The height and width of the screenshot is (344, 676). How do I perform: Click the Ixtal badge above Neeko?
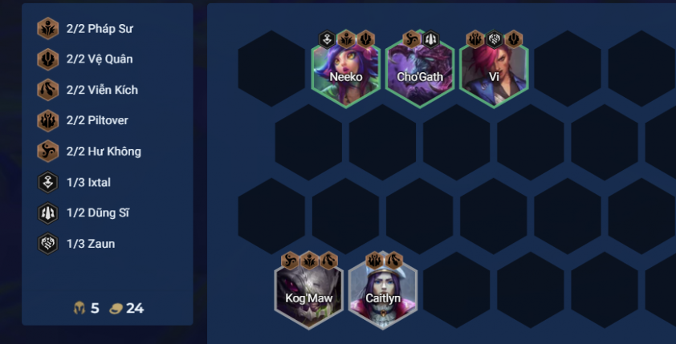328,39
